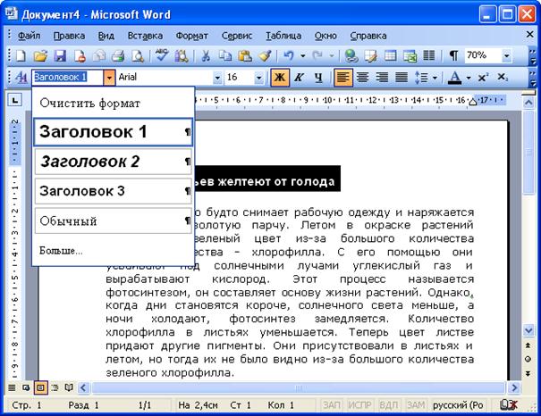Screen dimensions: 541x416
Task: Open select browse object button
Action: pyautogui.click(x=528, y=359)
